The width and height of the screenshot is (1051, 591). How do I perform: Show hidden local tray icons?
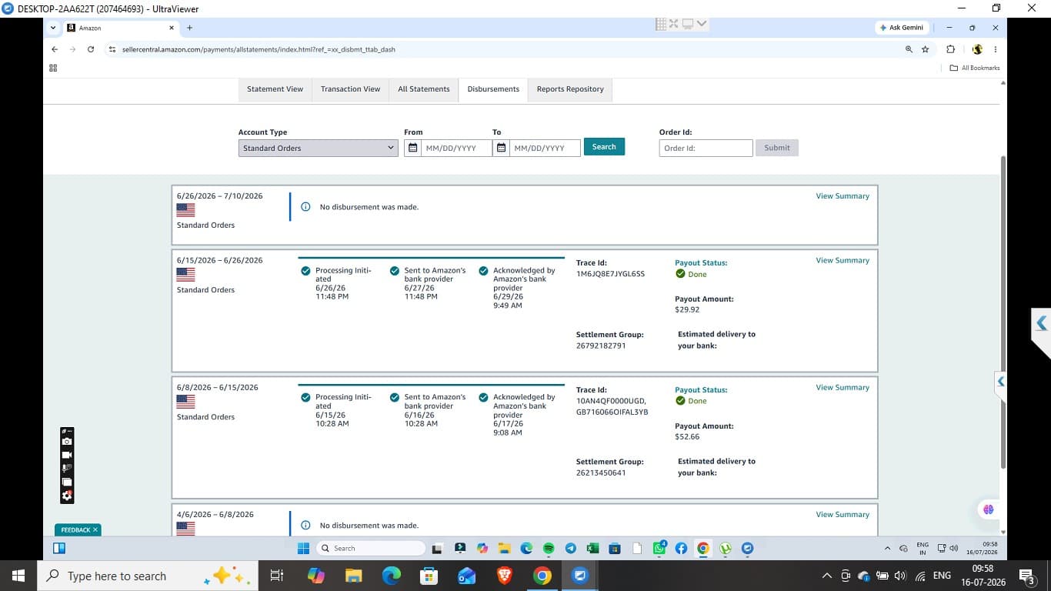[x=827, y=576]
